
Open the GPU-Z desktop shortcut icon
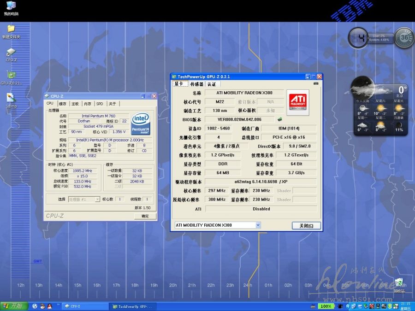(11, 76)
